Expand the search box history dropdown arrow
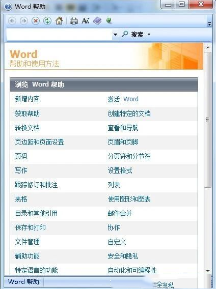Viewport: 216px width, 289px height. pos(115,34)
